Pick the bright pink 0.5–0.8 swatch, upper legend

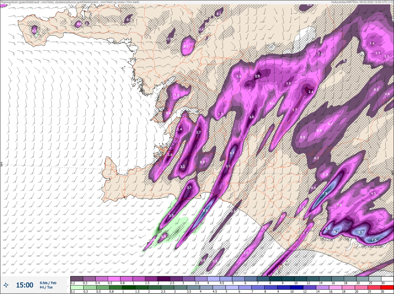tap(114, 279)
